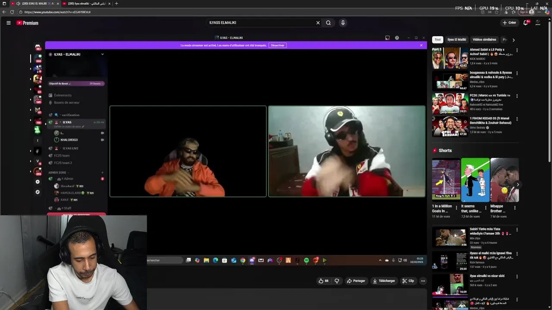The image size is (552, 310).
Task: Open a new browser tab
Action: 116,3
